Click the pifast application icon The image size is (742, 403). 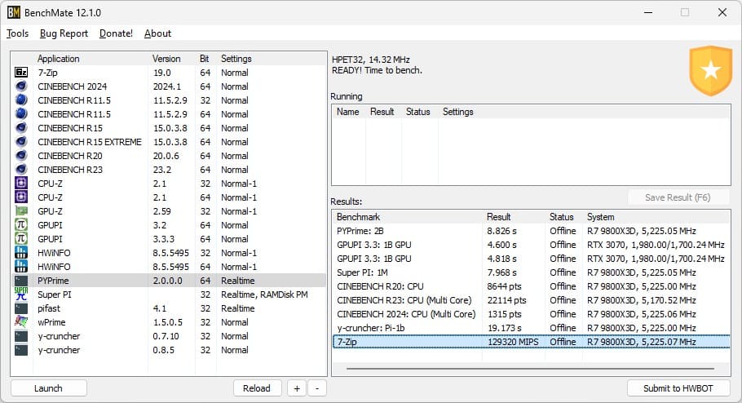point(21,308)
